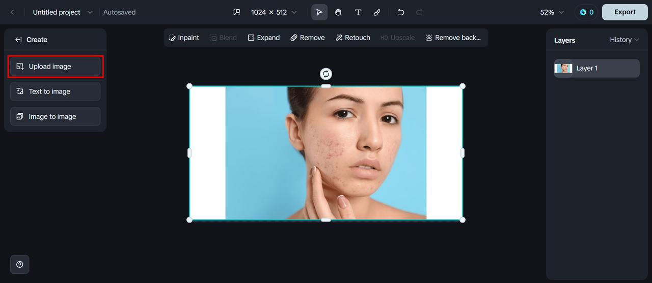
Task: Select the hand pan tool
Action: tap(338, 12)
